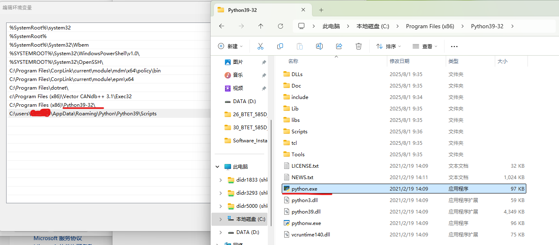Collapse the 此电脑 tree node
Screen dimensions: 559x245
217,167
